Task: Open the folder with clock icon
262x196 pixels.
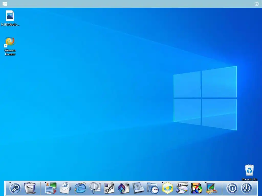Action: coord(153,188)
